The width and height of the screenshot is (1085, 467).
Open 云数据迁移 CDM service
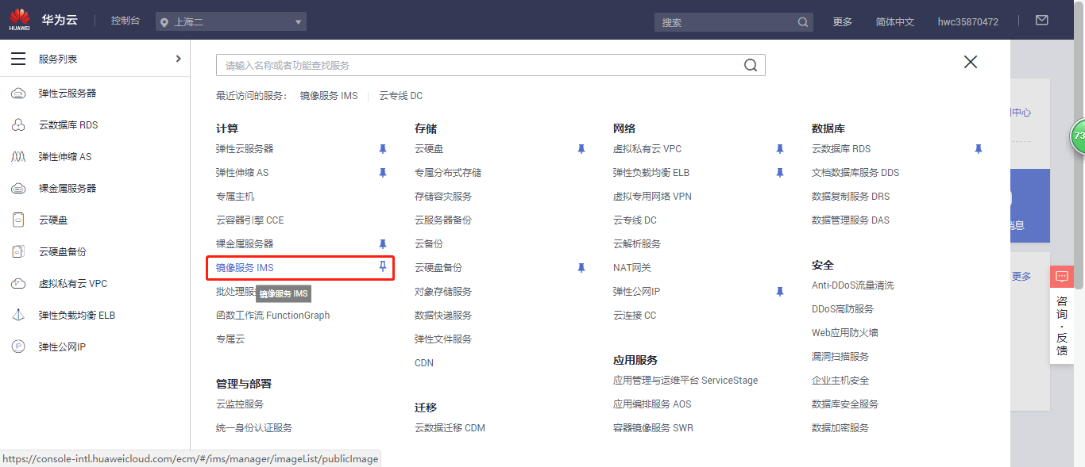tap(450, 428)
